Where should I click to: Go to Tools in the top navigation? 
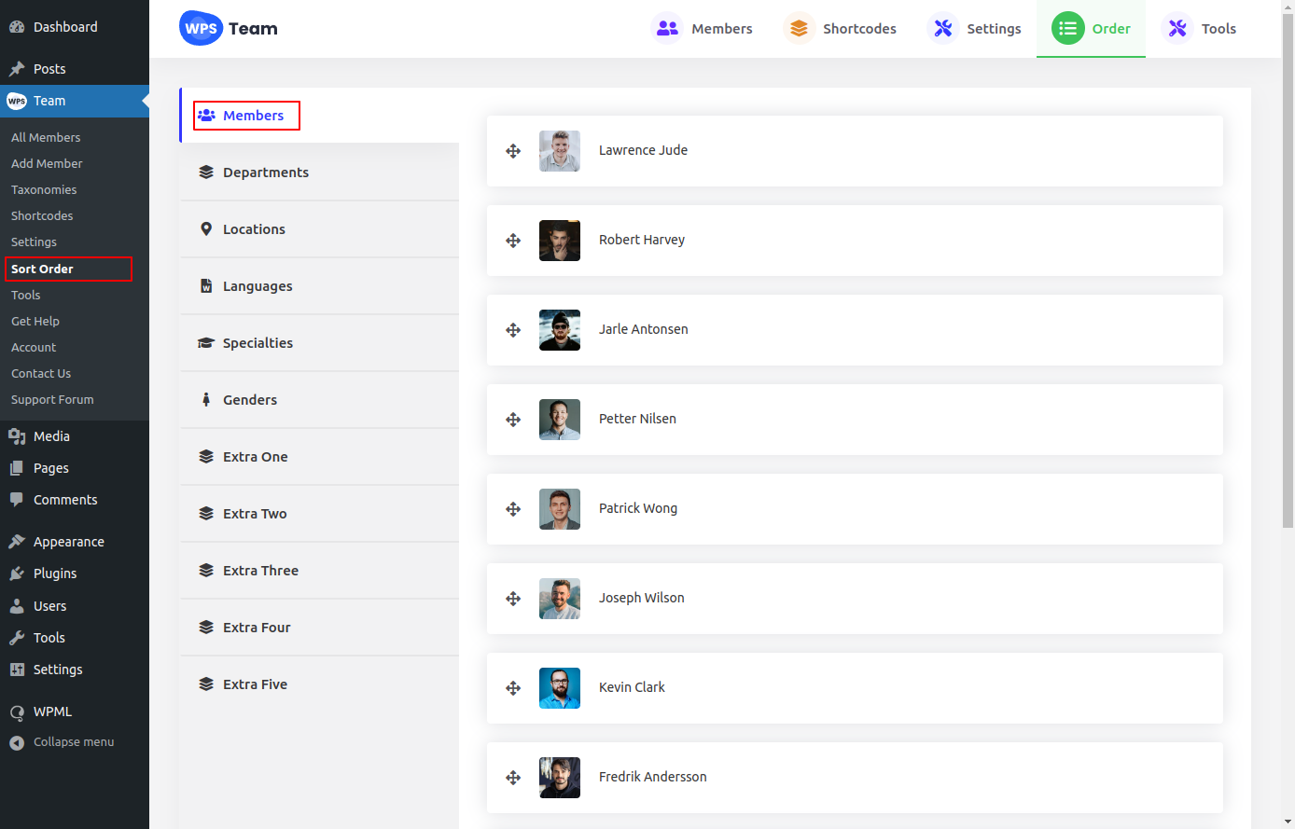(x=1218, y=29)
